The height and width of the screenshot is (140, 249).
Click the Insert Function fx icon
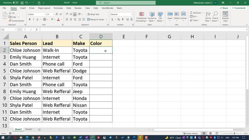click(37, 30)
